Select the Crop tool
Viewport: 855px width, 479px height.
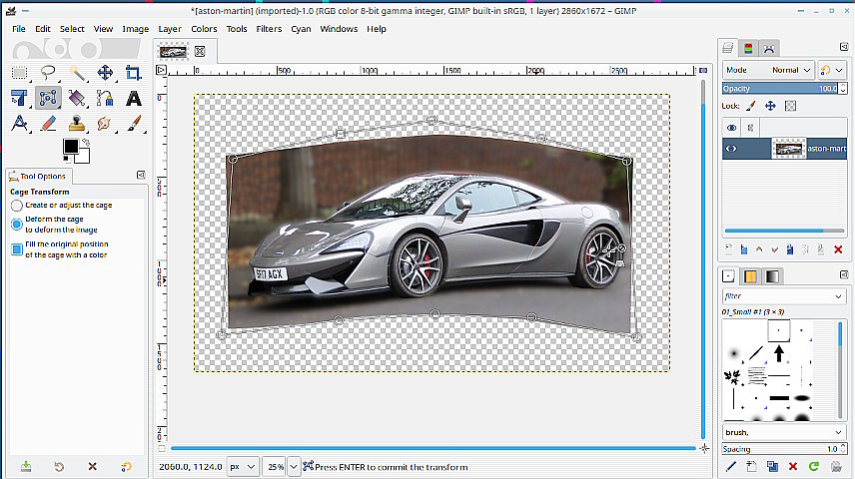click(133, 73)
